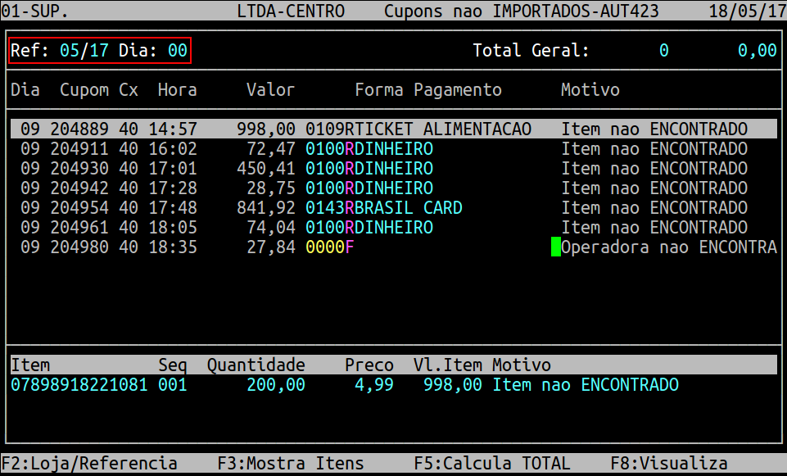Click the yellow payment code 0000F
Image resolution: width=787 pixels, height=476 pixels.
(x=330, y=247)
